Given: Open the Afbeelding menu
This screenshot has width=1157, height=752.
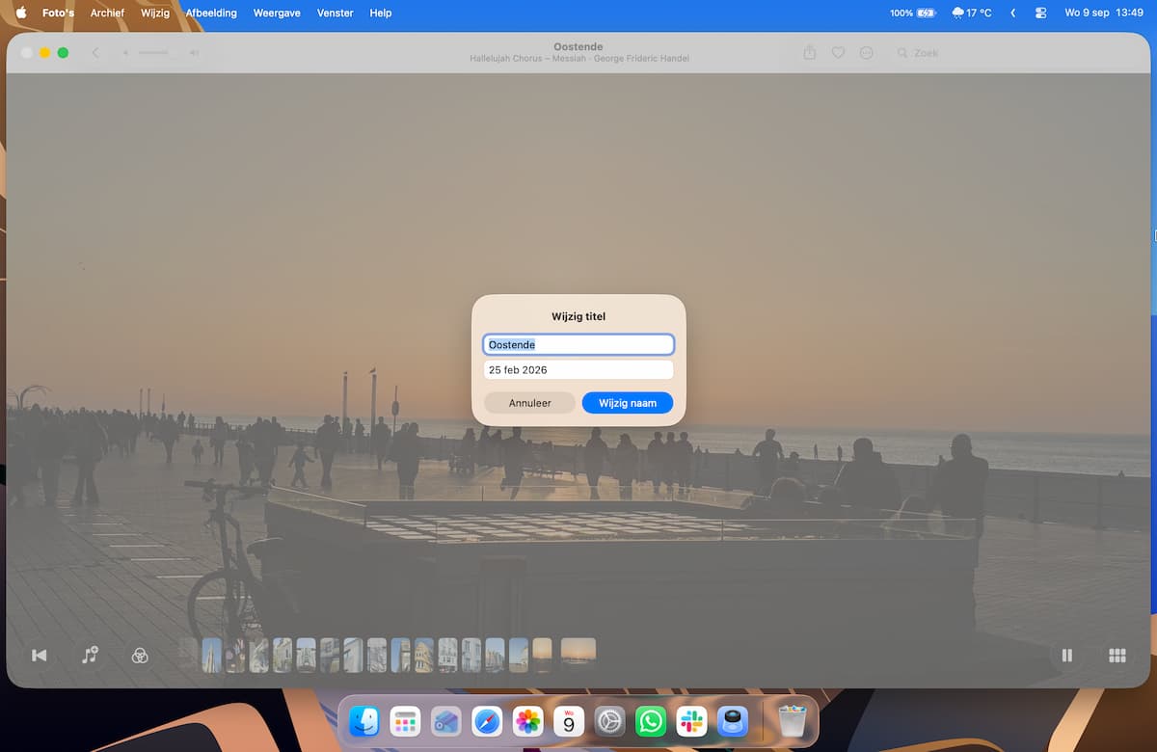Looking at the screenshot, I should tap(211, 13).
